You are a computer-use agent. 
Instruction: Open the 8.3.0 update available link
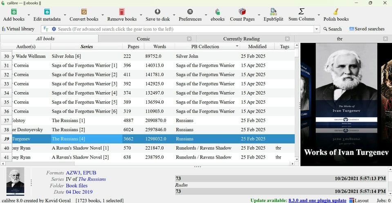(317, 201)
